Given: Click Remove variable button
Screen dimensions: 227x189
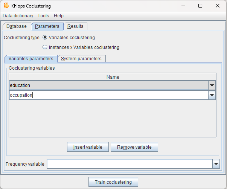Looking at the screenshot, I should click(134, 147).
